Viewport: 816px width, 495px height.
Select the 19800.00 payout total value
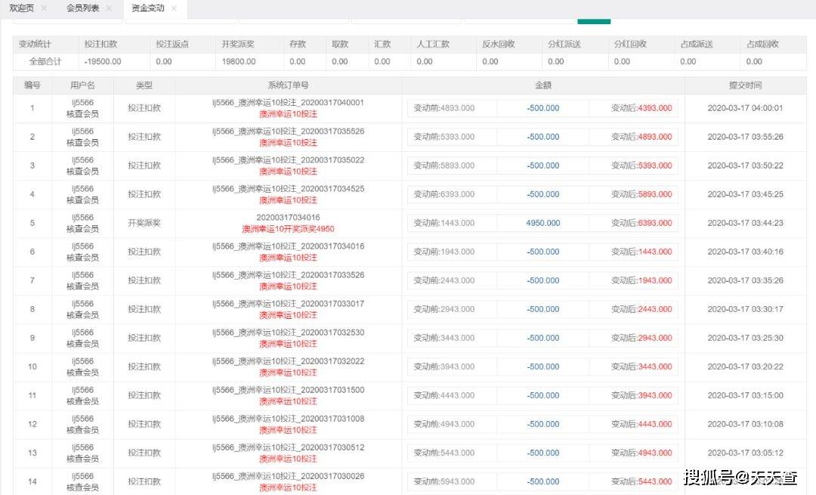238,61
